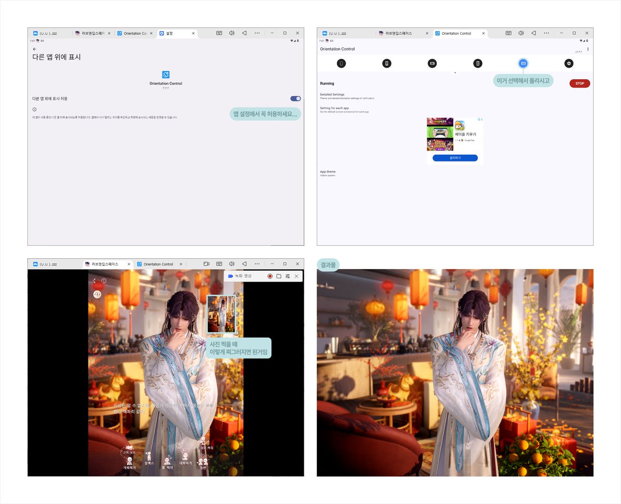The width and height of the screenshot is (621, 504).
Task: Click keyboard icon in game window title bar
Action: (219, 264)
